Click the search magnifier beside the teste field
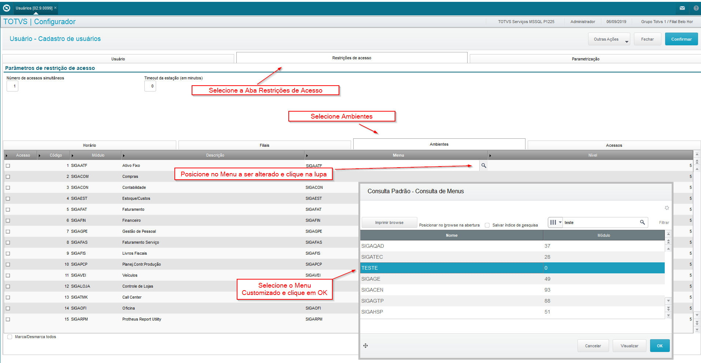The image size is (701, 363). pos(642,222)
